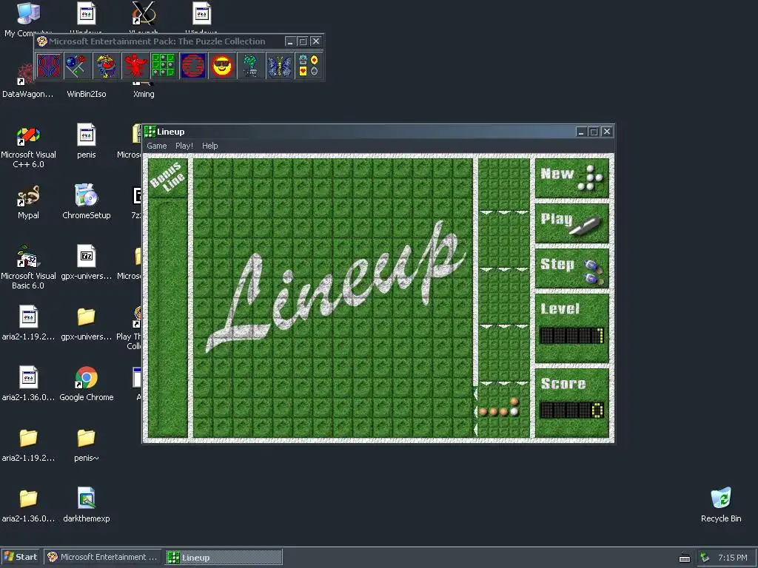Select Microsoft Visual C++ 6.0 shortcut
The width and height of the screenshot is (758, 568).
(x=28, y=147)
